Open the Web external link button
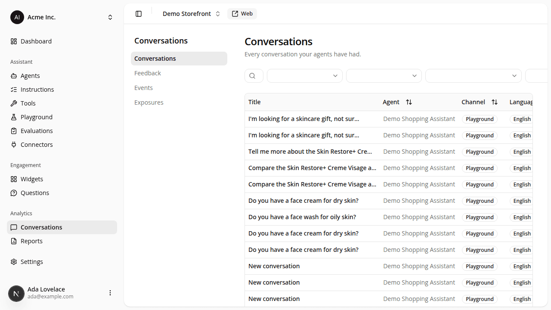Image resolution: width=551 pixels, height=310 pixels. point(242,14)
